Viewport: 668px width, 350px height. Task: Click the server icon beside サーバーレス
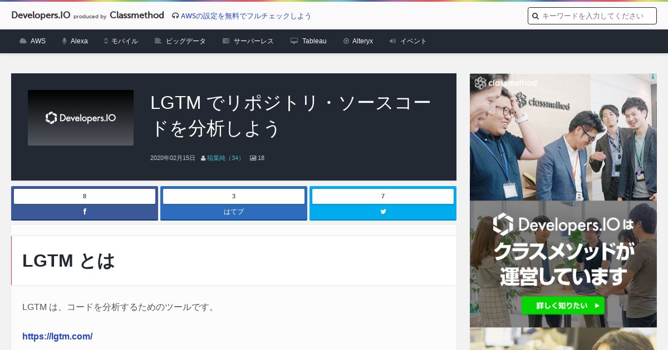coord(226,41)
